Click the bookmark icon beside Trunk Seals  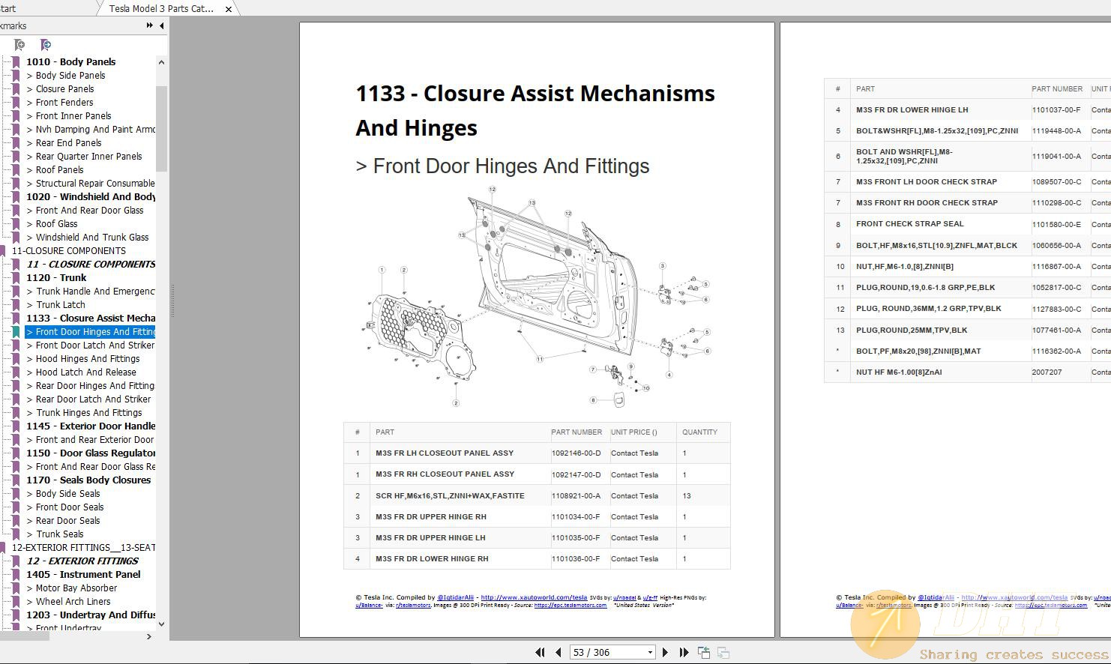click(x=16, y=534)
